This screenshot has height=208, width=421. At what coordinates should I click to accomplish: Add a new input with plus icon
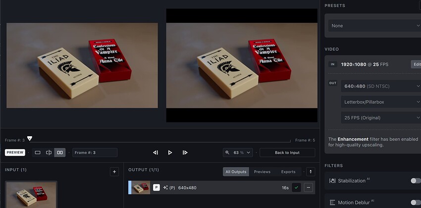coord(114,172)
